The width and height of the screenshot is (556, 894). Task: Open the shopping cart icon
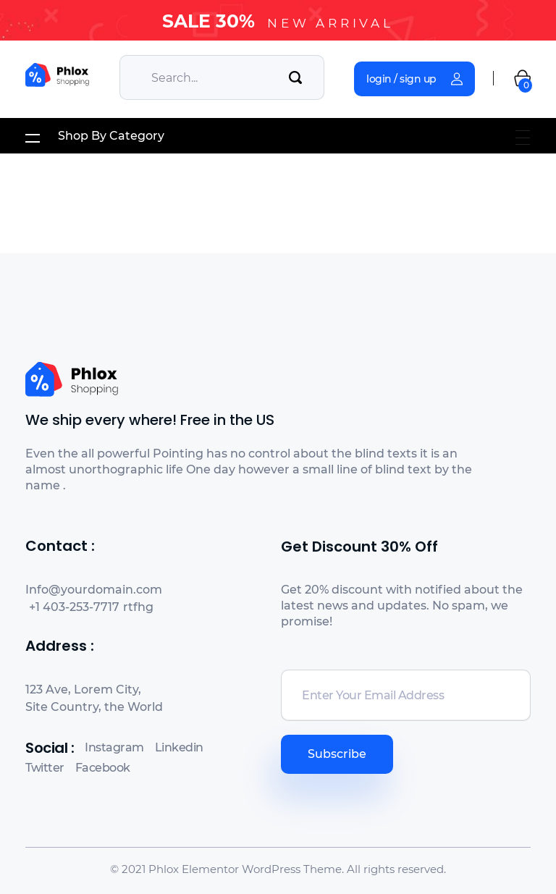[x=521, y=77]
